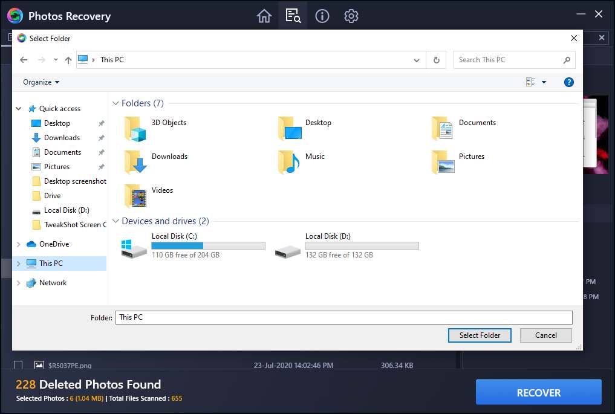Click the Folder name input field
This screenshot has height=414, width=615.
point(343,317)
